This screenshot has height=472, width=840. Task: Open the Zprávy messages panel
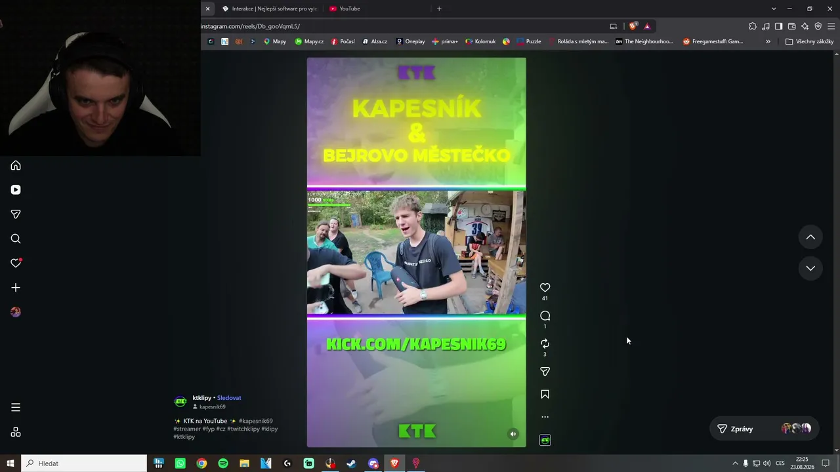(764, 429)
